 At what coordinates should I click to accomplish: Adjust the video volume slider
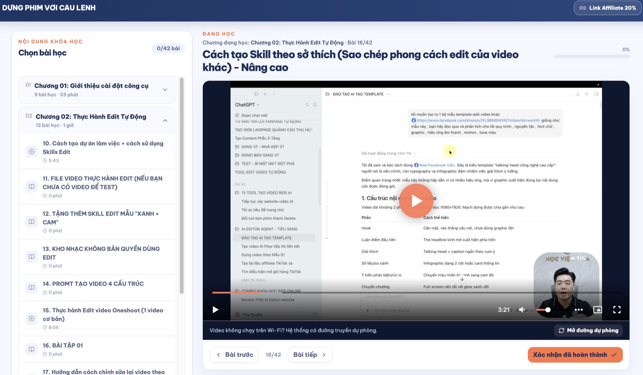pos(543,310)
